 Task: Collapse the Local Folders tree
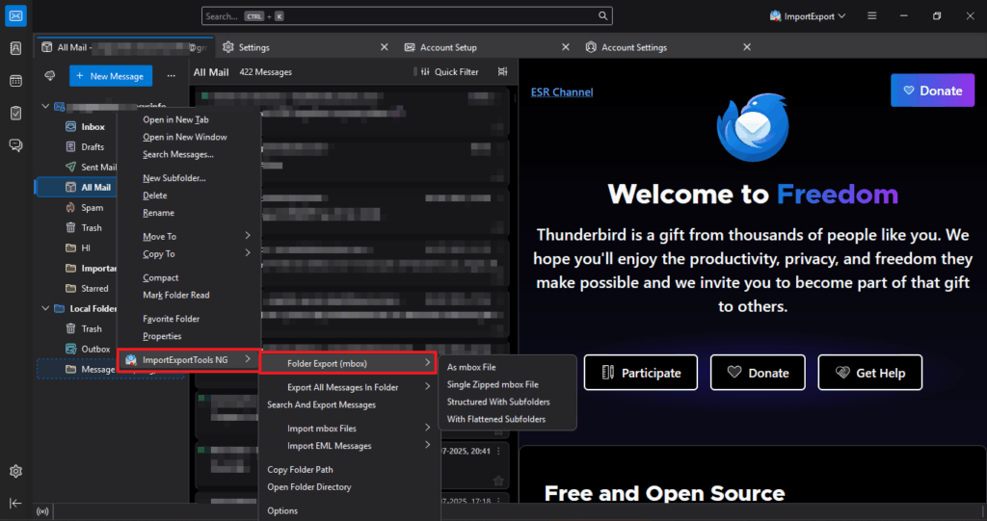click(45, 308)
